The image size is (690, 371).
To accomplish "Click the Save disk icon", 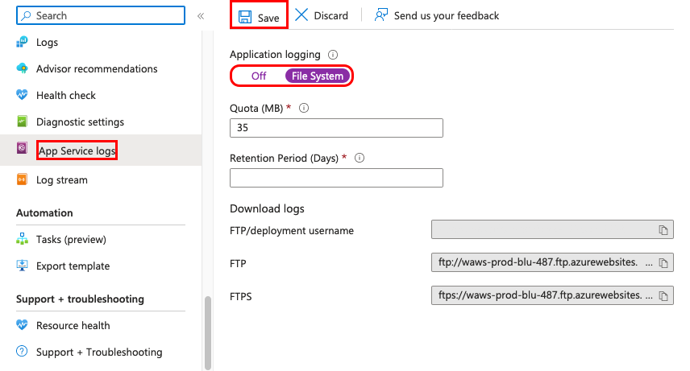I will [x=245, y=17].
